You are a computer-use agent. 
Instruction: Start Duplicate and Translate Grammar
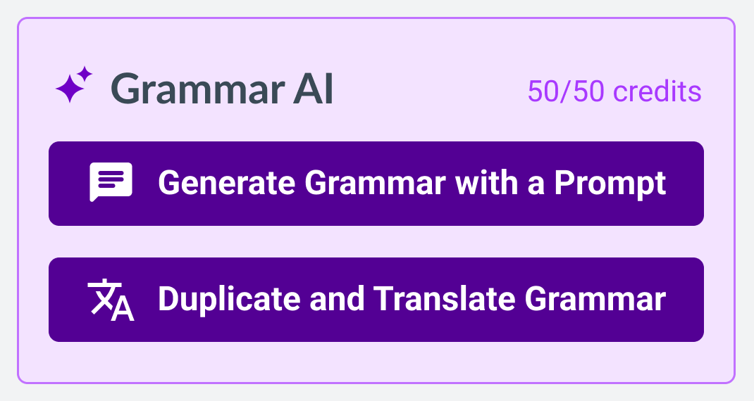[376, 300]
